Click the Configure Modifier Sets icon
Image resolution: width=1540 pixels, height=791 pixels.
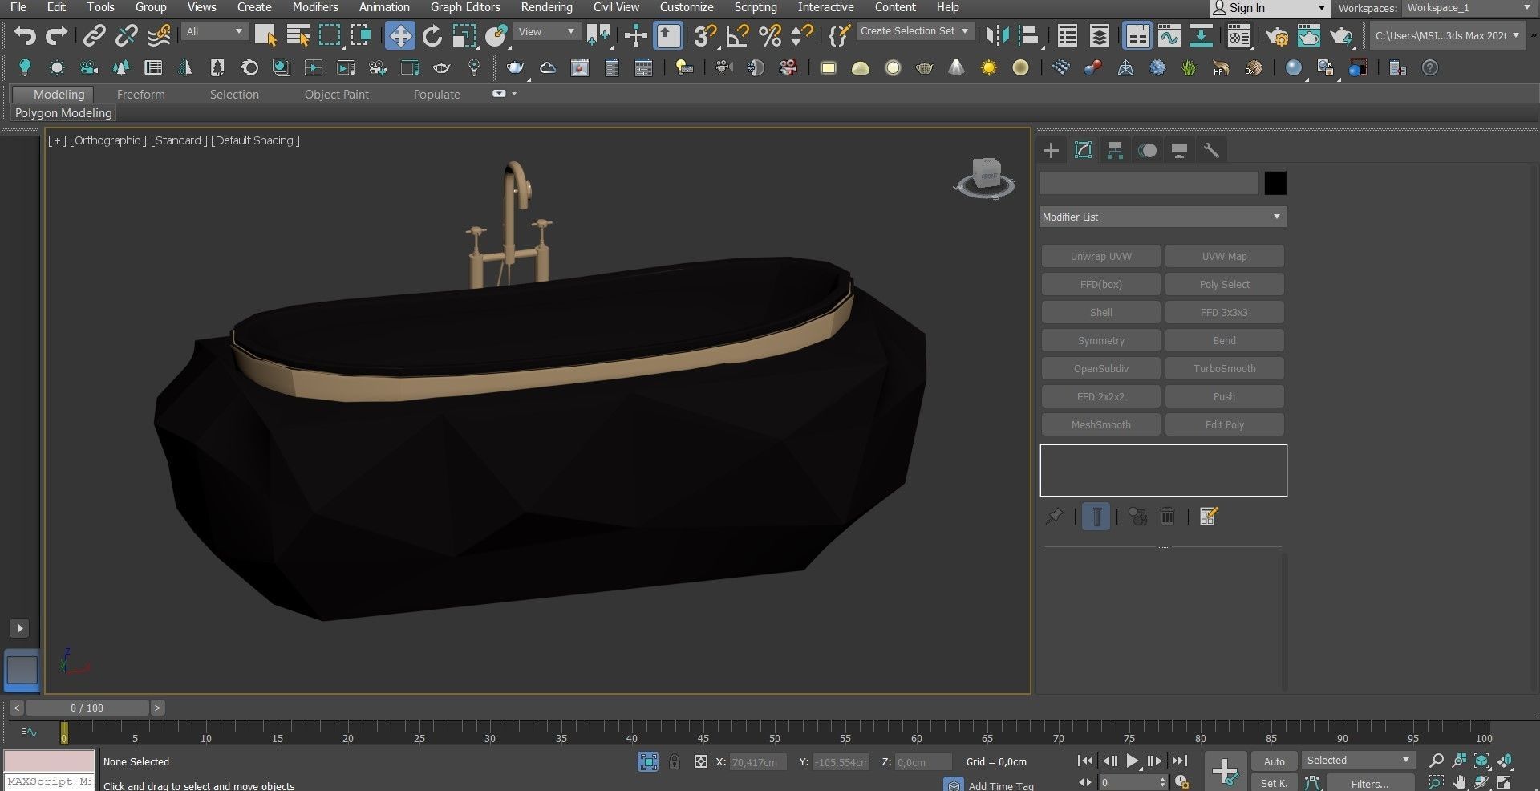[x=1209, y=517]
